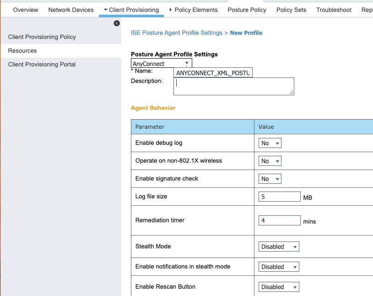Click into the Description text area
Viewport: 373px width, 296px height.
233,86
